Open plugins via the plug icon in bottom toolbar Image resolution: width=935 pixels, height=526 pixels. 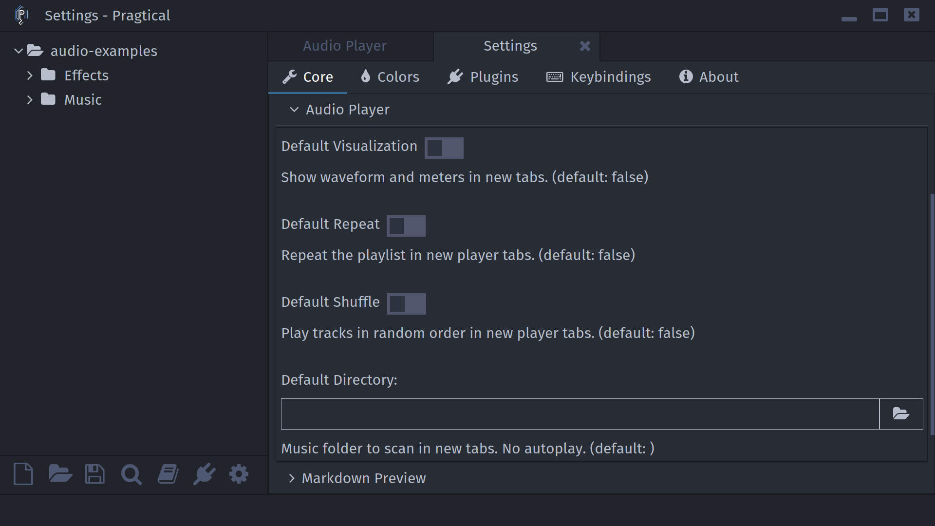tap(204, 474)
